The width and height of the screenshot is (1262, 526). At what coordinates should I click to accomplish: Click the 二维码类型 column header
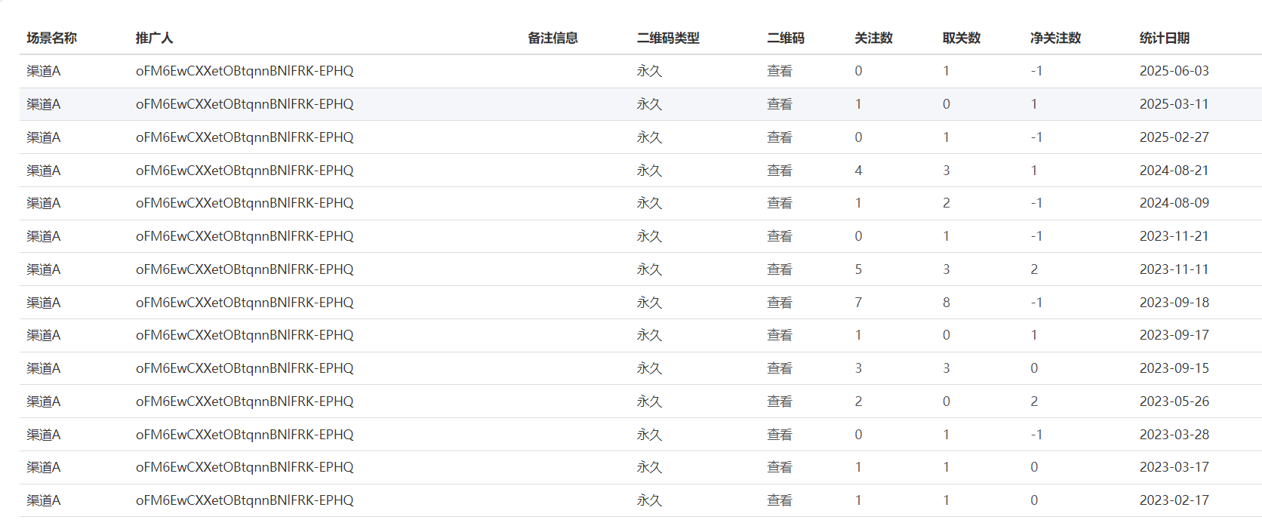point(667,38)
